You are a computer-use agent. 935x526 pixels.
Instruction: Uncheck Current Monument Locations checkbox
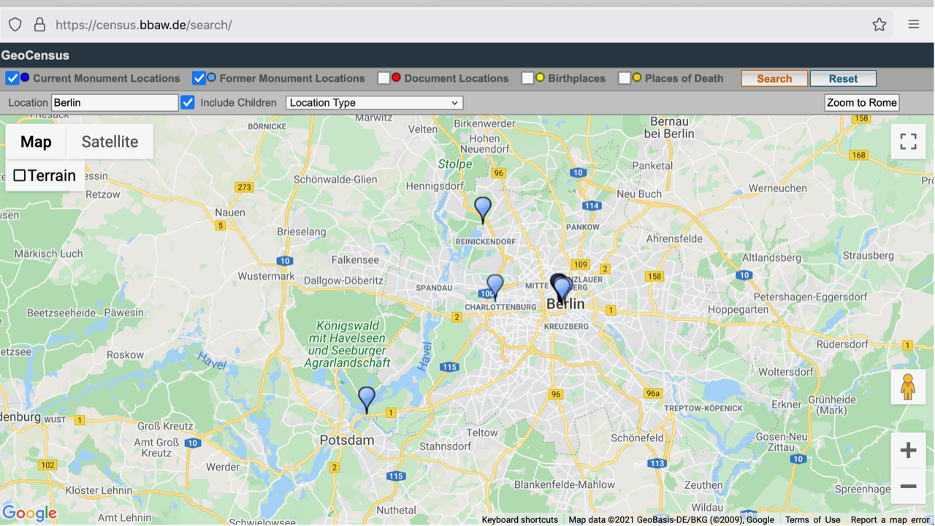point(12,78)
